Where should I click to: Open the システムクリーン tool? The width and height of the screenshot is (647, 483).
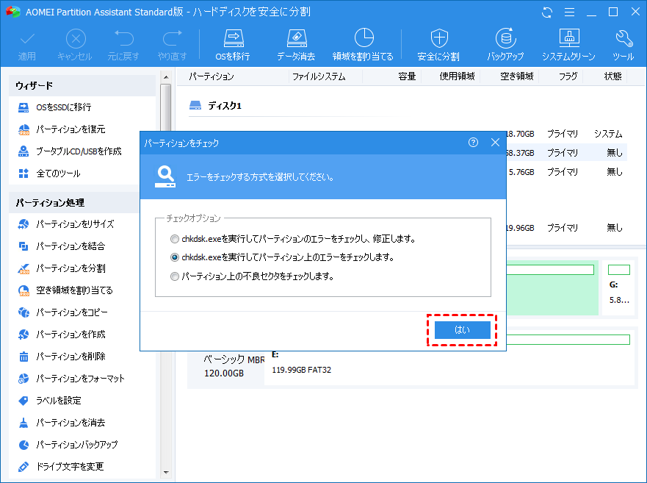pos(568,45)
